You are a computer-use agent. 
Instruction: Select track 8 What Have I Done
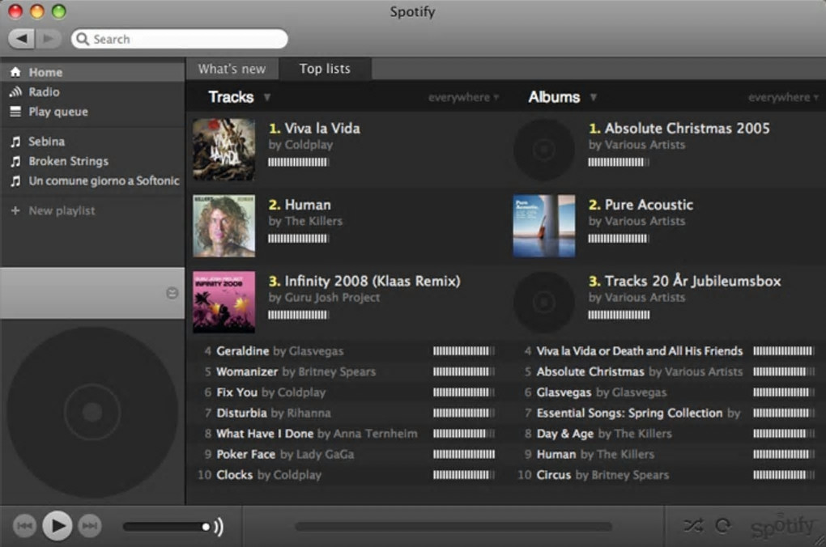pos(347,434)
